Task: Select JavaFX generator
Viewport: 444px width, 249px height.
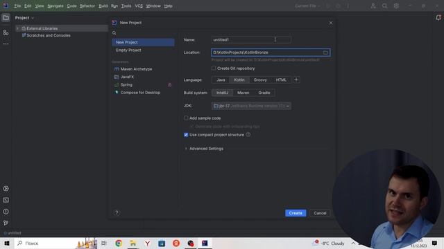Action: [x=127, y=77]
